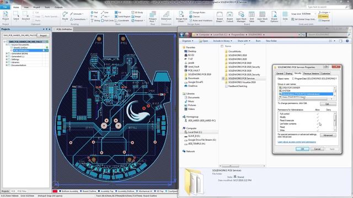The width and height of the screenshot is (353, 198).
Task: Click the Dimension tool
Action: 166,16
